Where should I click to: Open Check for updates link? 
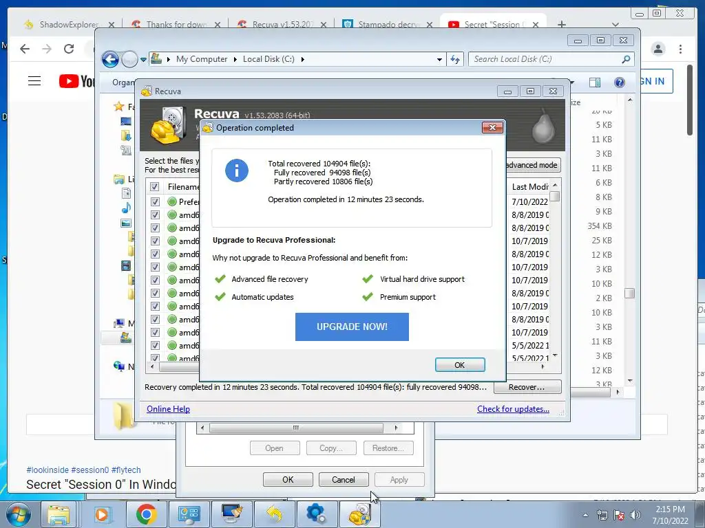(513, 409)
